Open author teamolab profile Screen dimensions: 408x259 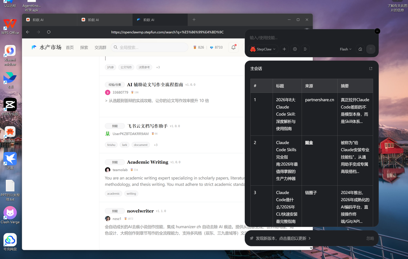[x=120, y=170]
